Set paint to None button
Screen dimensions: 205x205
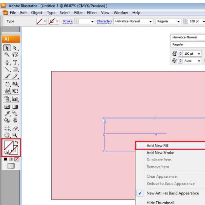coord(17,159)
